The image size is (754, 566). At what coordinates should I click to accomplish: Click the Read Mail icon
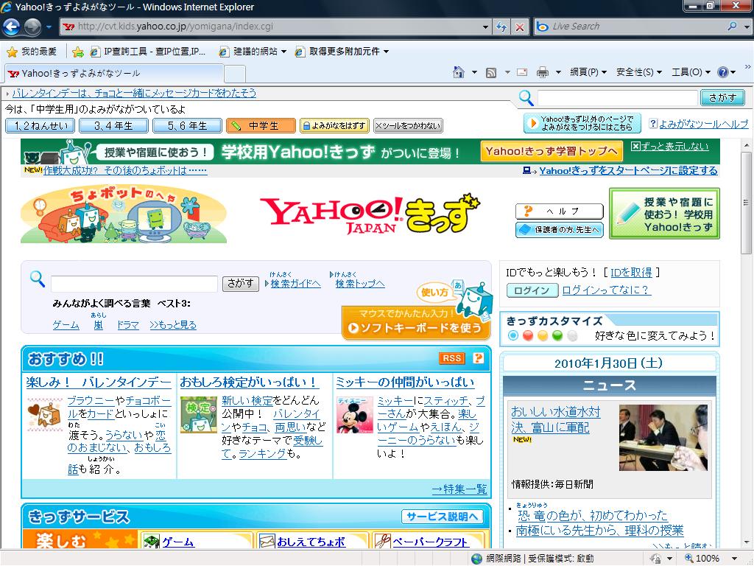[x=522, y=72]
